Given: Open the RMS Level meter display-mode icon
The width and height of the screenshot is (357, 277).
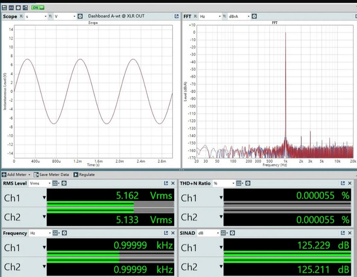Looking at the screenshot, I should pos(56,183).
